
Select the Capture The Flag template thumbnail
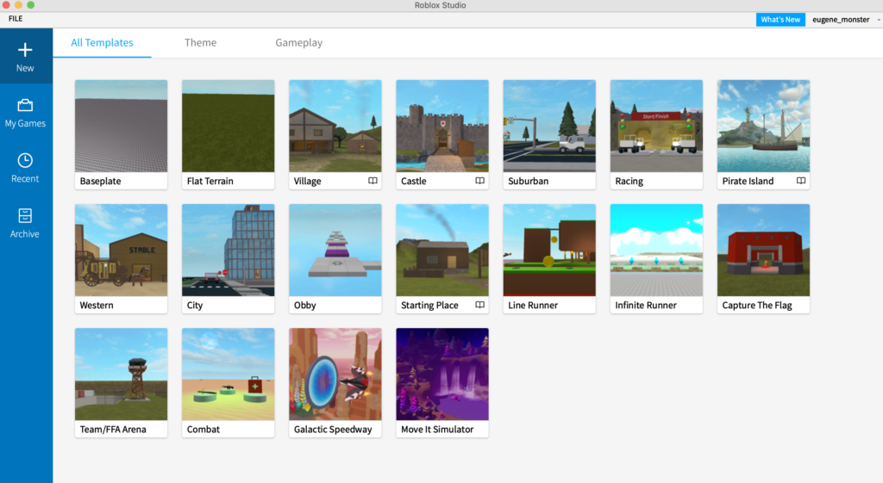(763, 251)
